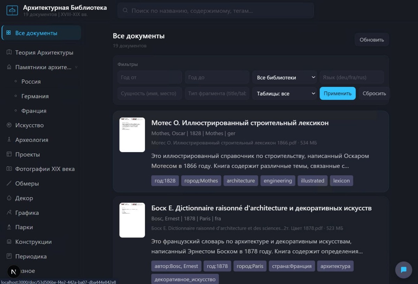The image size is (418, 284).
Task: Collapse the Памятники архитектуры chevron
Action: click(76, 67)
